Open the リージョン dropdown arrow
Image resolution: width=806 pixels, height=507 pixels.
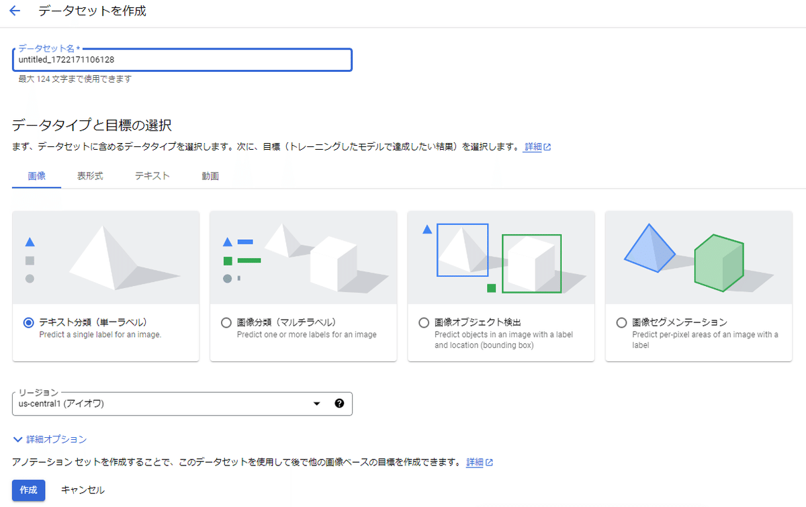[x=316, y=404]
